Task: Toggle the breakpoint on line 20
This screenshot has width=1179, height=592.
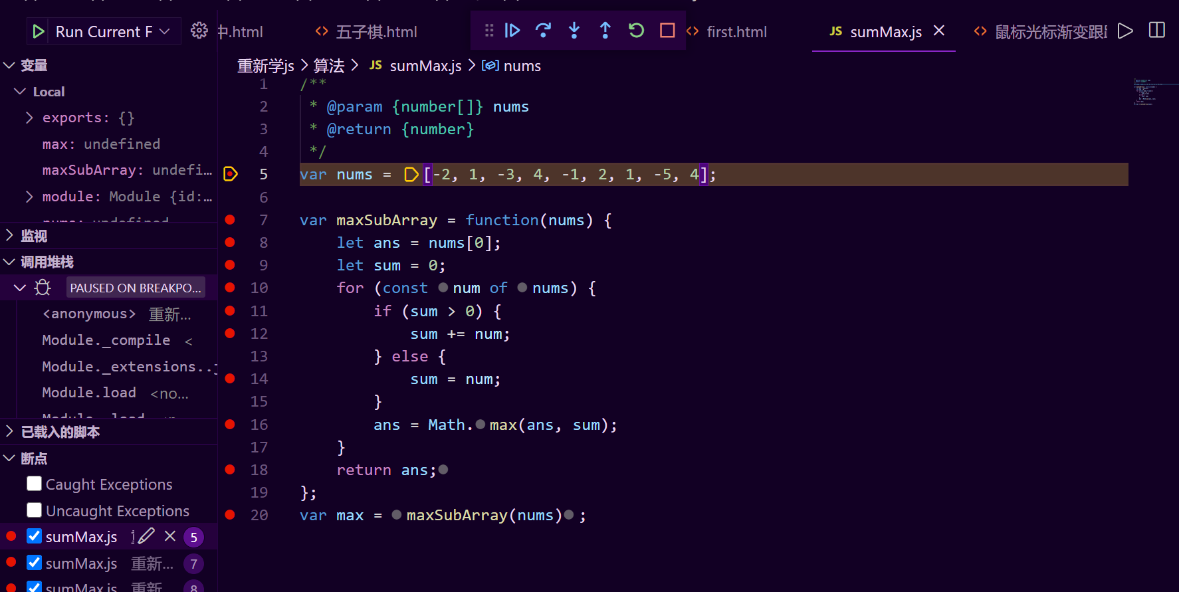Action: [230, 515]
